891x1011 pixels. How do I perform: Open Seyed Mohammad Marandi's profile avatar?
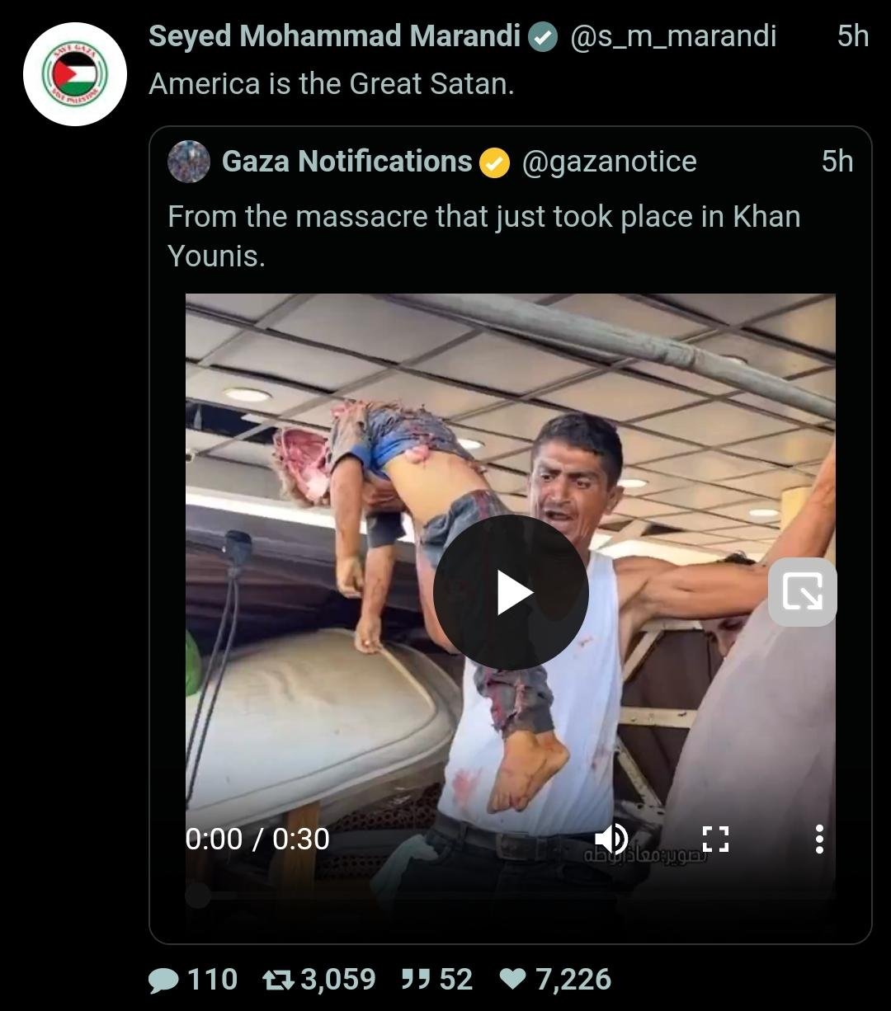coord(75,74)
